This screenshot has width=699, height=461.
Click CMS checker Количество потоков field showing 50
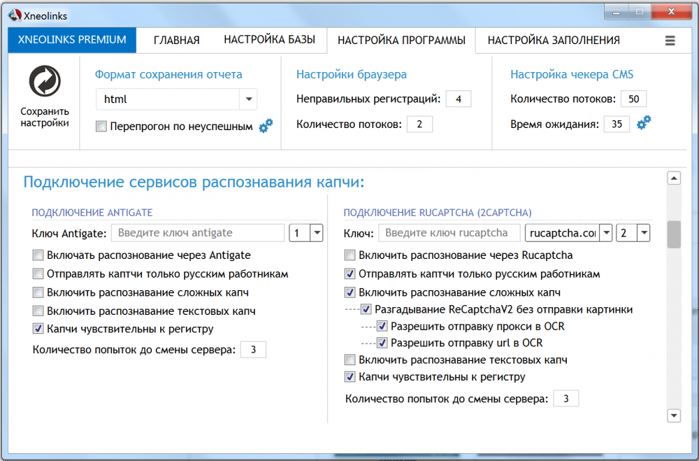click(x=633, y=99)
